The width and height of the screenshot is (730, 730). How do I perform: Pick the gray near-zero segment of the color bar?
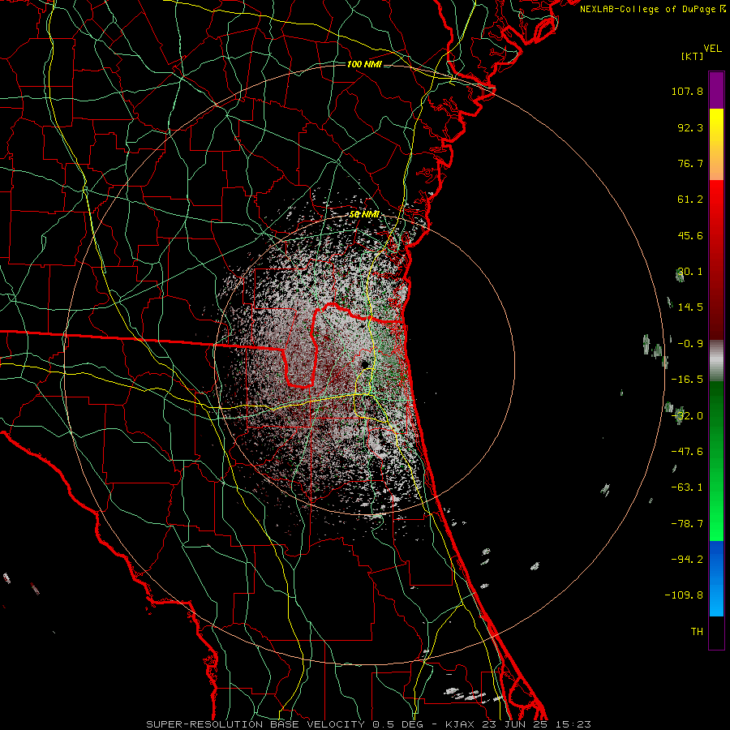pyautogui.click(x=716, y=361)
